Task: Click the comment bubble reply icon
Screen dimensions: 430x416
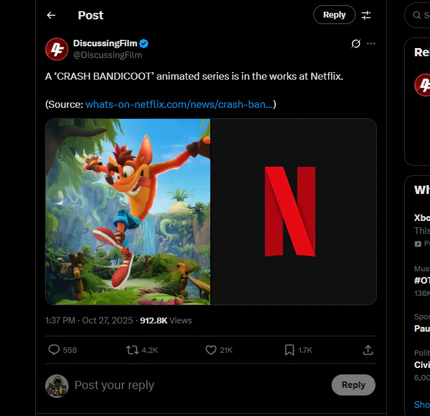Action: click(54, 350)
